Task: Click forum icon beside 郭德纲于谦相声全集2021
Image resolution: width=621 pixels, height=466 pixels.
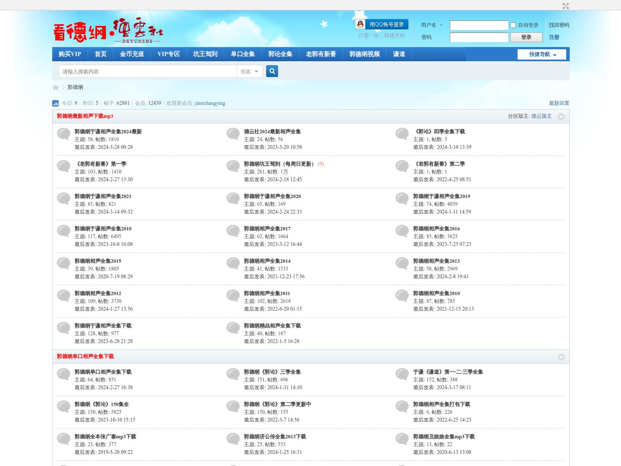Action: (x=64, y=198)
